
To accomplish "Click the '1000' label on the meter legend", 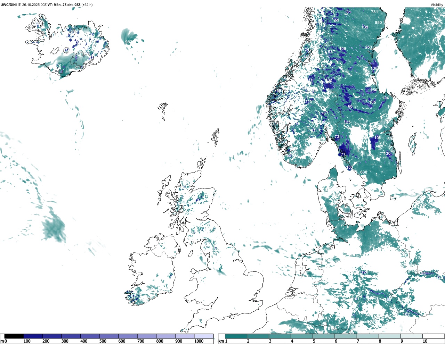I will click(199, 341).
